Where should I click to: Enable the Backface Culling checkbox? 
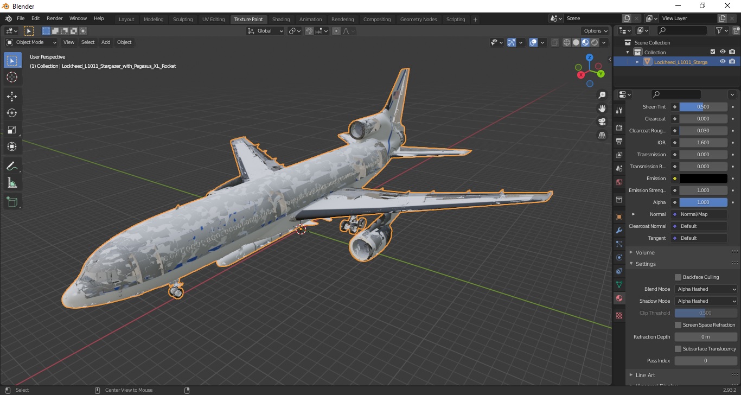678,277
